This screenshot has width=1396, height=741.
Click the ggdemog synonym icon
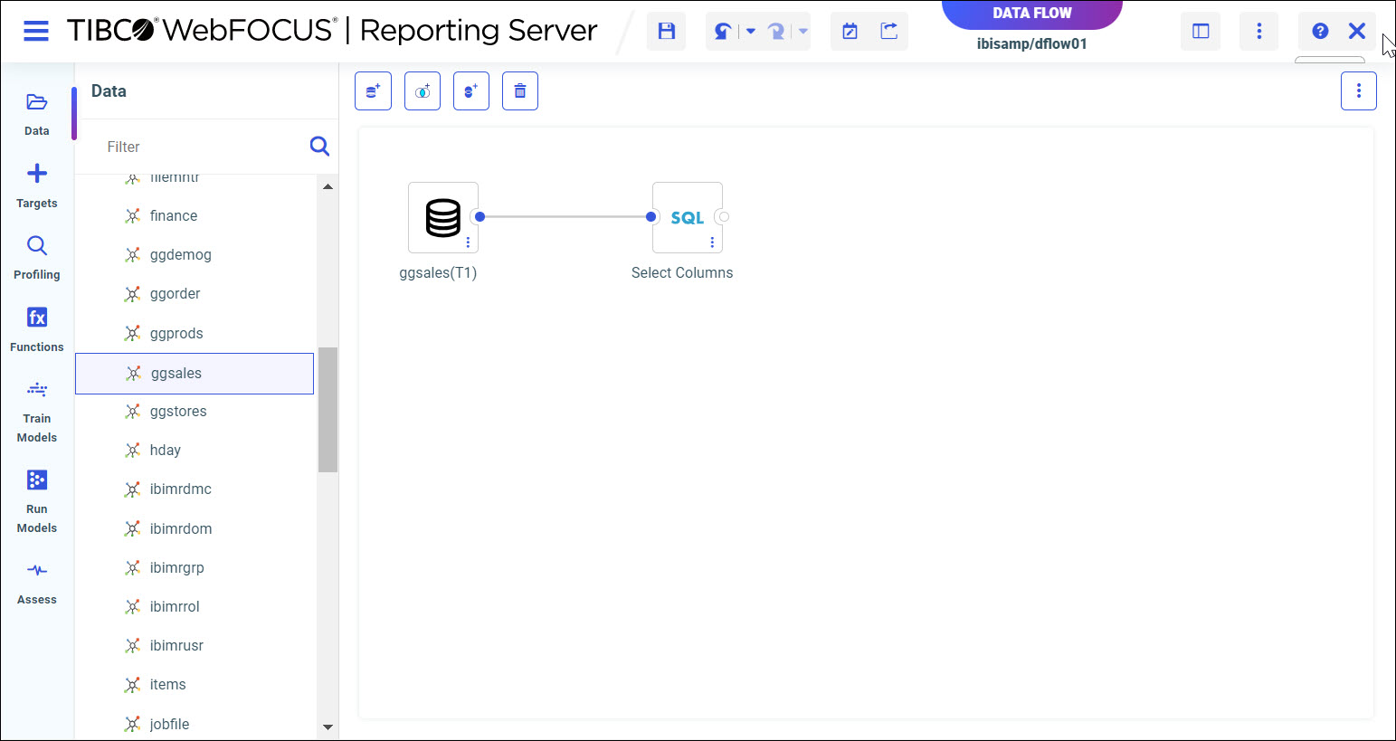tap(132, 255)
